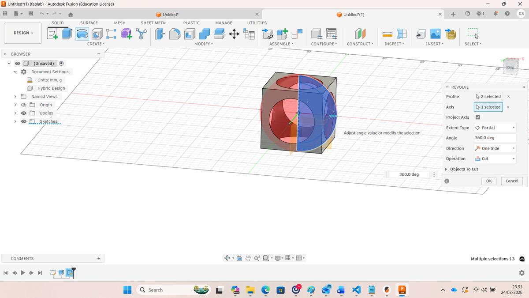
Task: Enable the Project Axis checkbox
Action: (478, 117)
